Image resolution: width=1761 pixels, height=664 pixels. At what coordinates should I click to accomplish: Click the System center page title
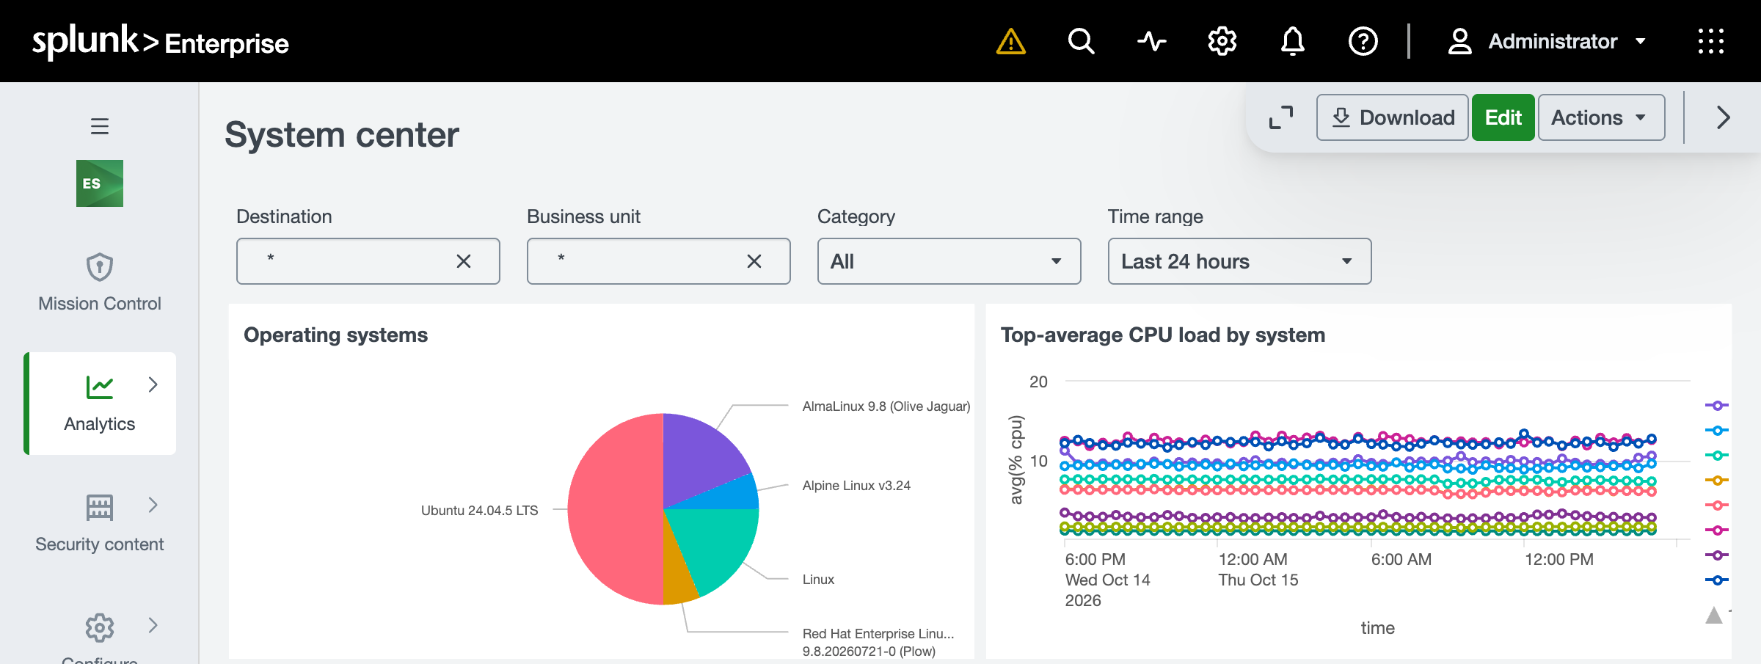(x=342, y=135)
